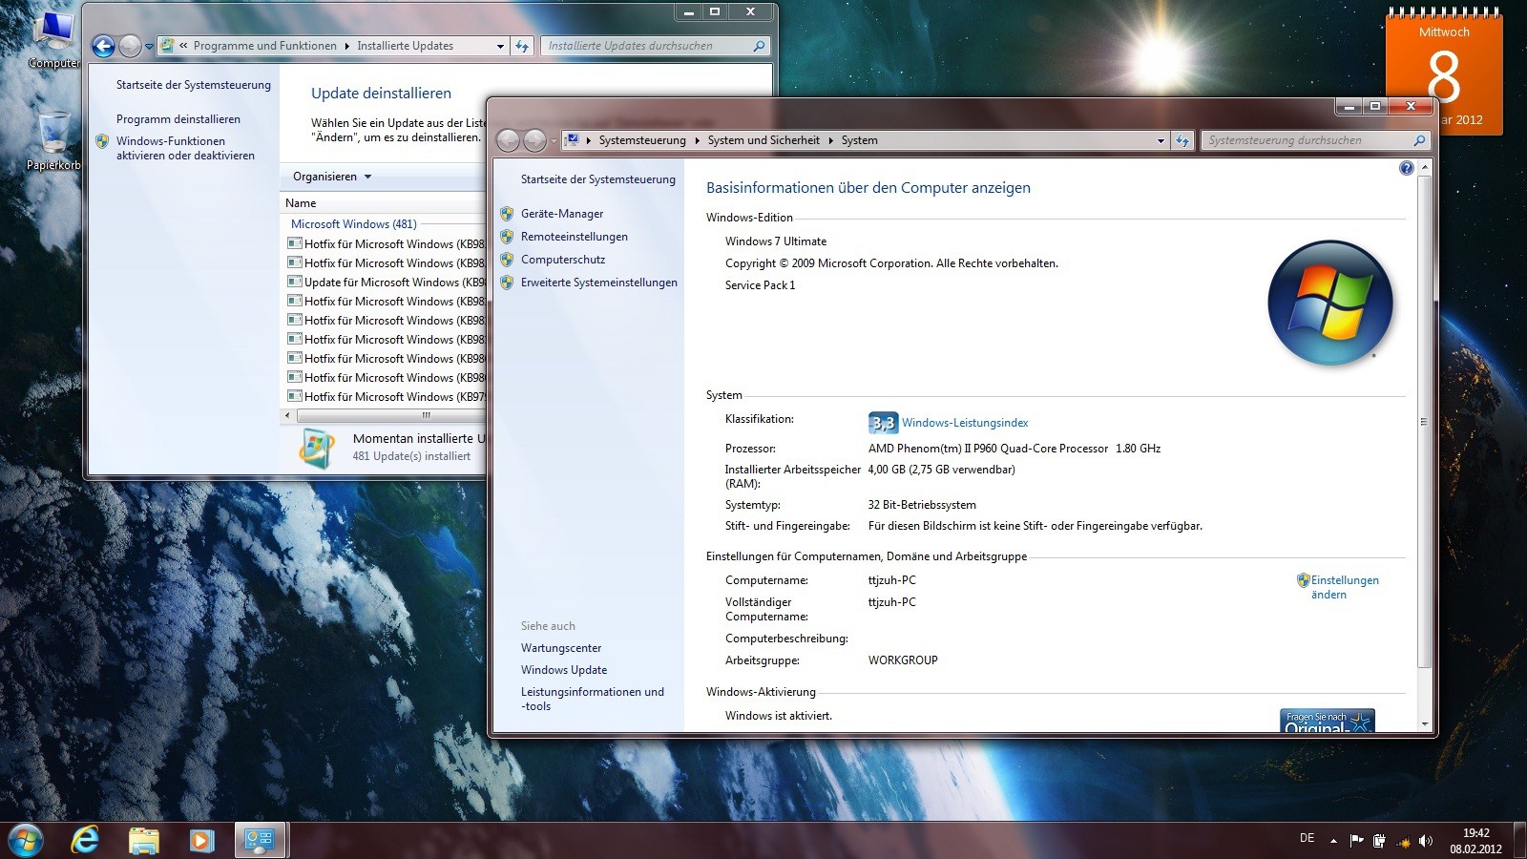Click the power tray icon
Viewport: 1527px width, 859px height.
click(x=1379, y=840)
